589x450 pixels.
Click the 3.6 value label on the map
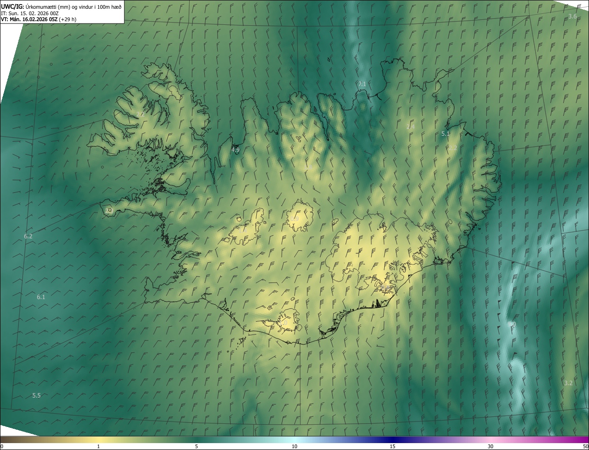coord(572,17)
